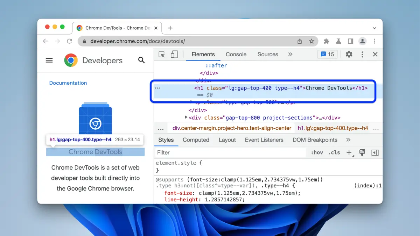The width and height of the screenshot is (420, 236).
Task: Add a new style rule with plus
Action: tap(349, 152)
